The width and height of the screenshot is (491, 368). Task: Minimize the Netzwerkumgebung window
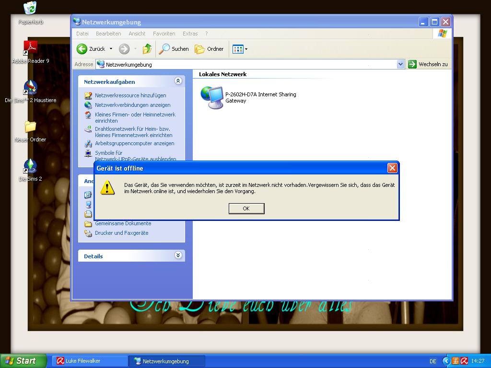pyautogui.click(x=423, y=22)
